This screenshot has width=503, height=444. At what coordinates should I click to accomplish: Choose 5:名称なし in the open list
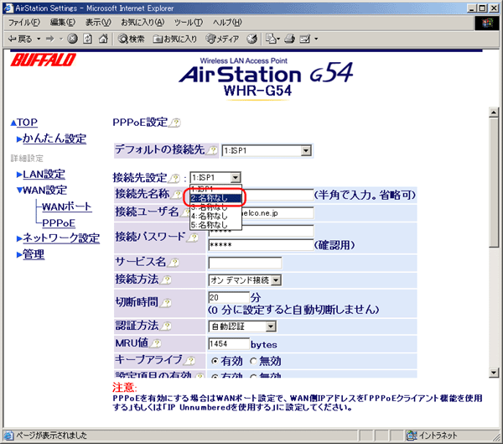(x=215, y=225)
